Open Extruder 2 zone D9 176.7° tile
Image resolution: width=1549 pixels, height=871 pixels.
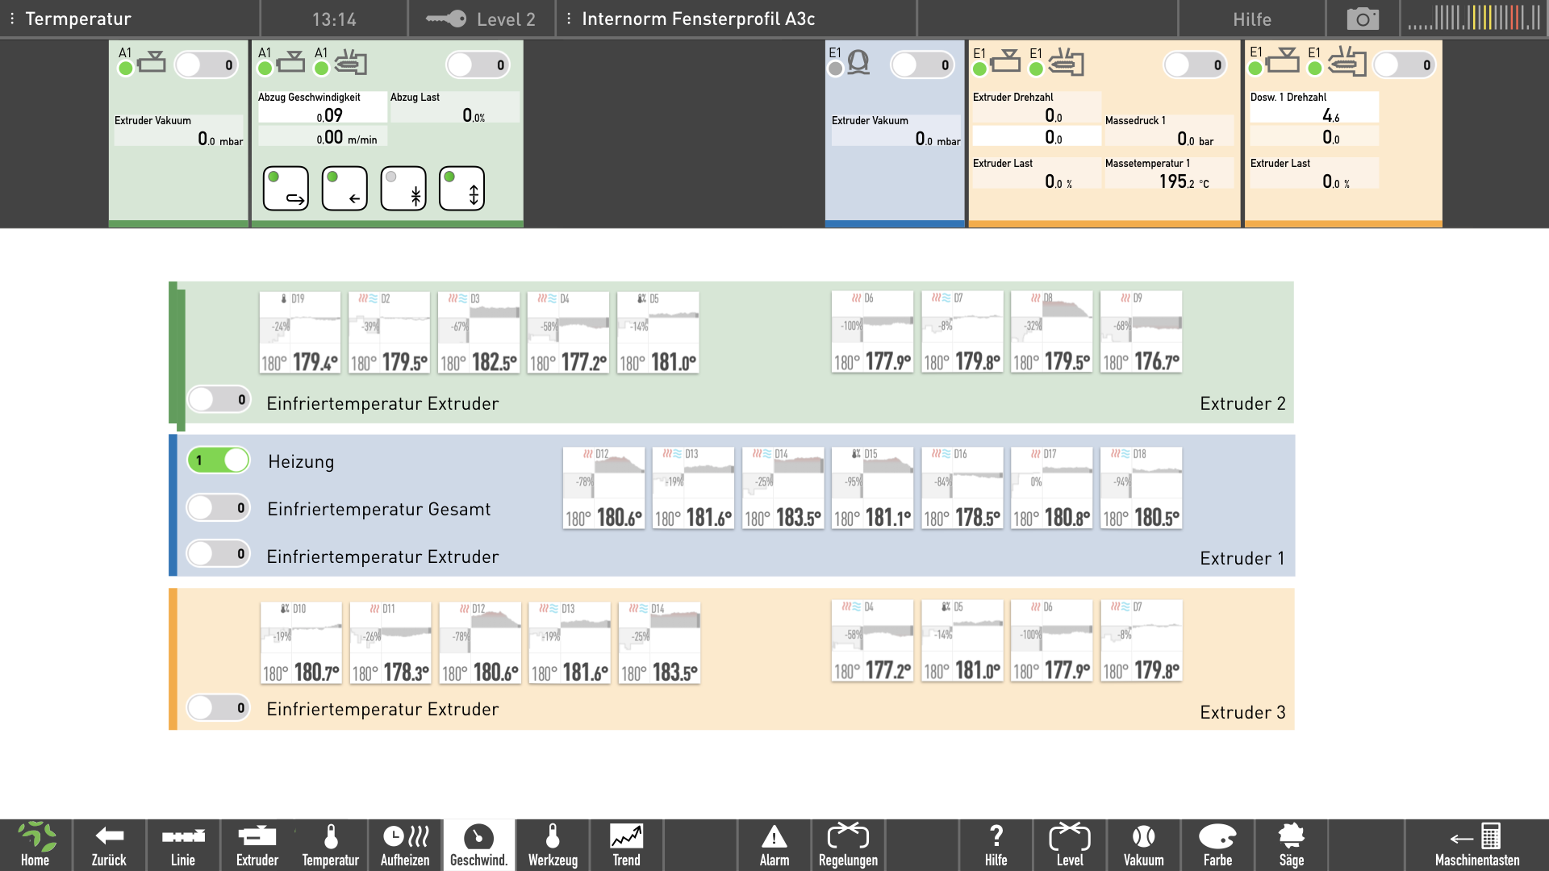coord(1141,332)
